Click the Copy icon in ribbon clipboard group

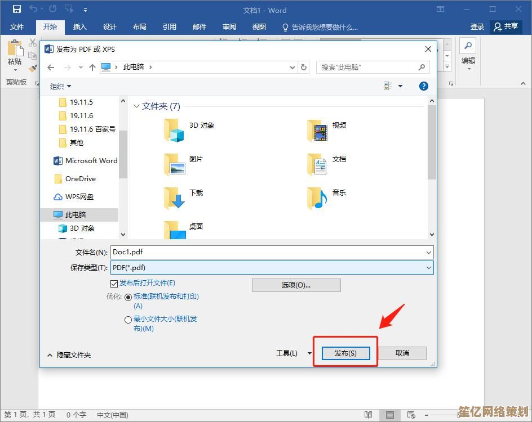click(32, 56)
